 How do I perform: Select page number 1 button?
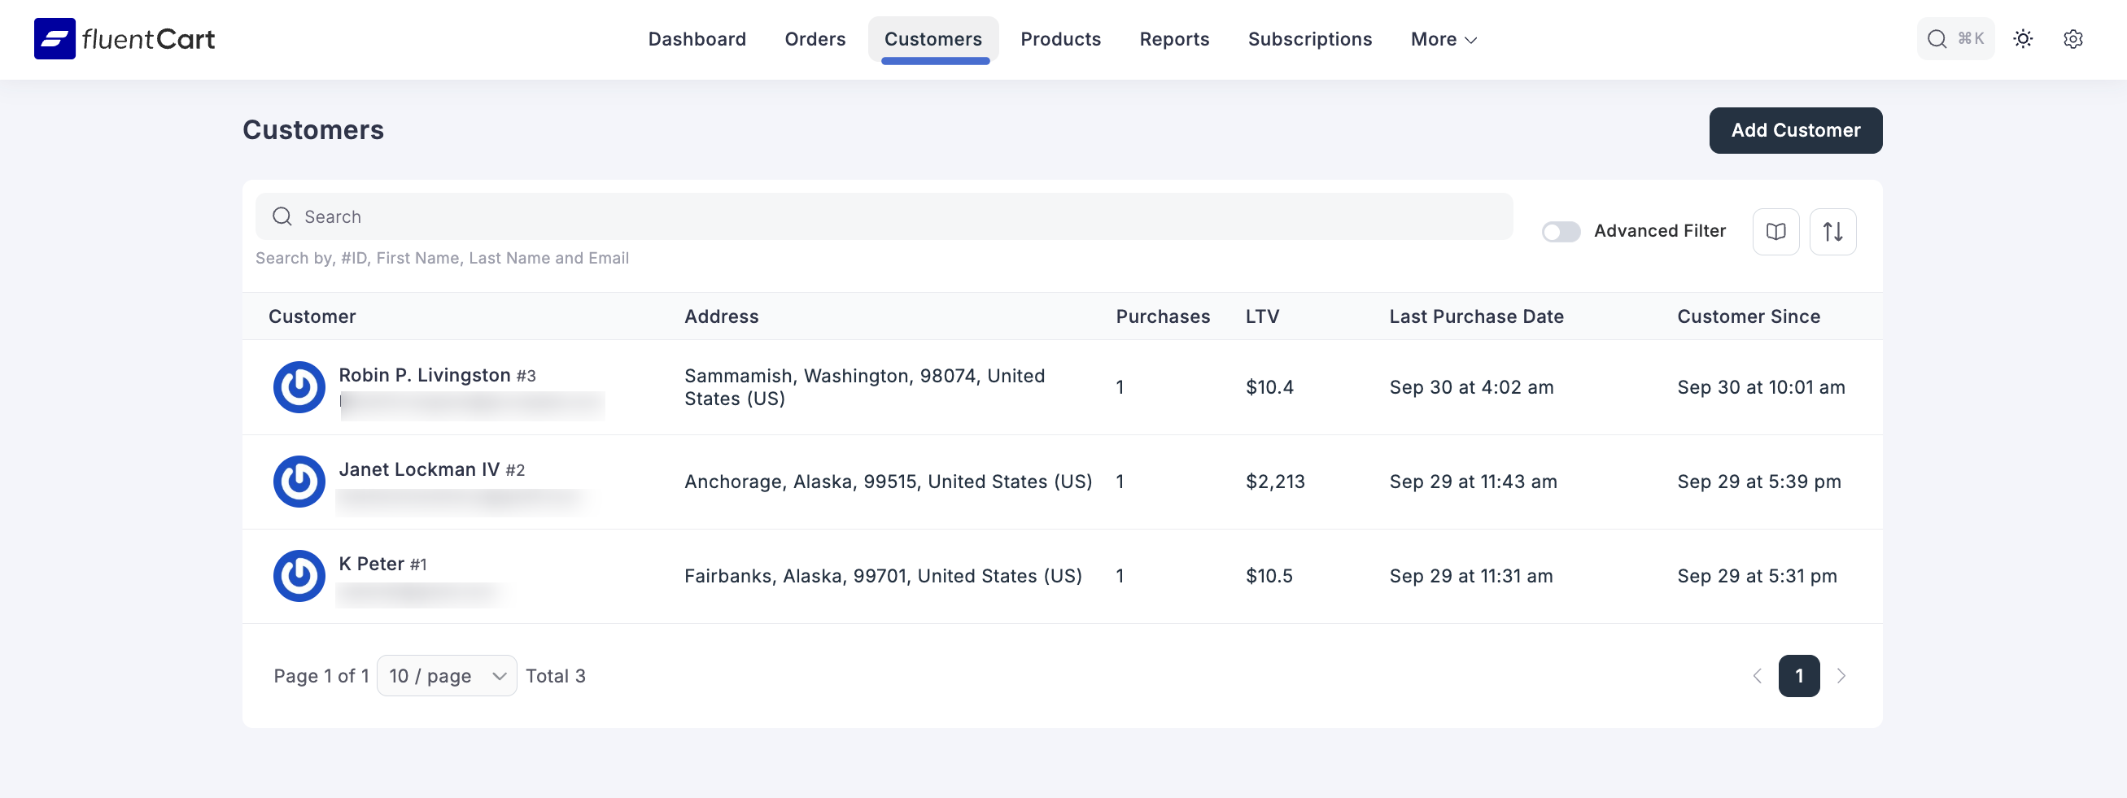(x=1799, y=676)
